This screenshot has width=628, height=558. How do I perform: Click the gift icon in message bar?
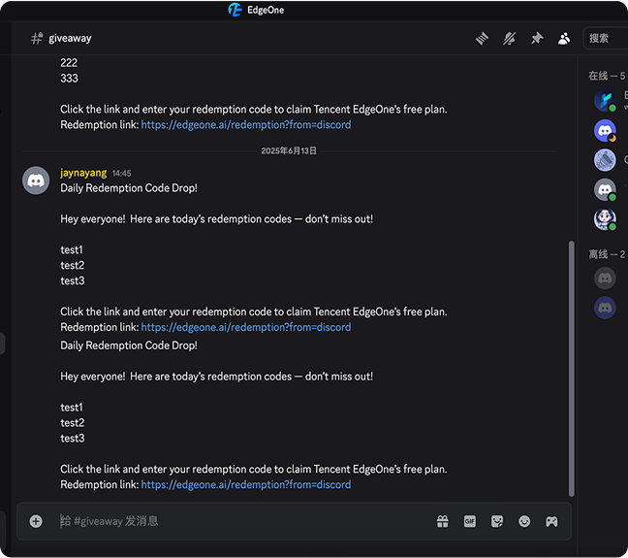pyautogui.click(x=442, y=521)
